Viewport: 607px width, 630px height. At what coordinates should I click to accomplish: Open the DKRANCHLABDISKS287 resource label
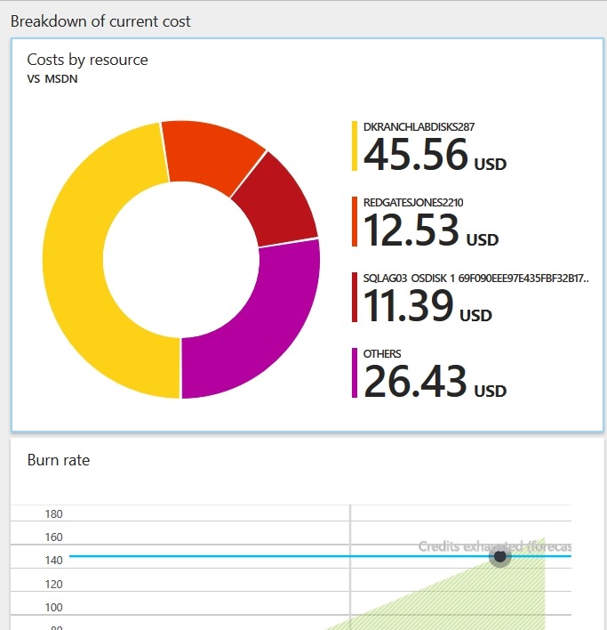[x=419, y=127]
